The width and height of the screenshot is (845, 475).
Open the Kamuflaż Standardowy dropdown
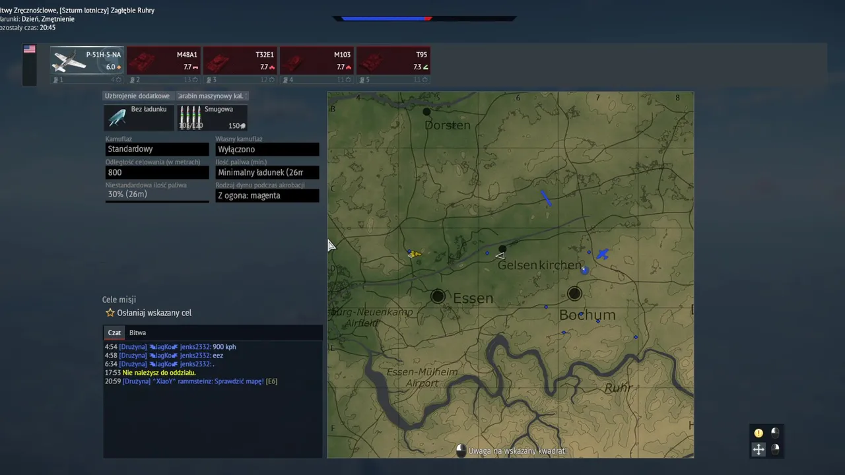click(156, 149)
